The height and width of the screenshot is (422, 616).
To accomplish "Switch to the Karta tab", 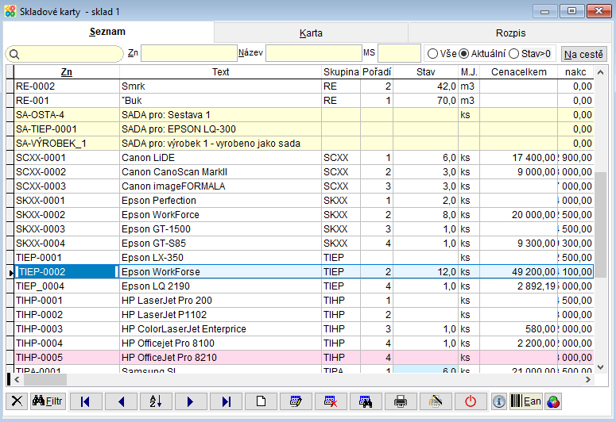I will click(x=311, y=33).
